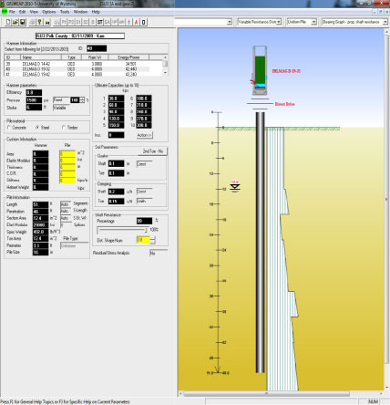Viewport: 390px width, 405px height.
Task: Click the Print toolbar icon
Action: point(32,22)
